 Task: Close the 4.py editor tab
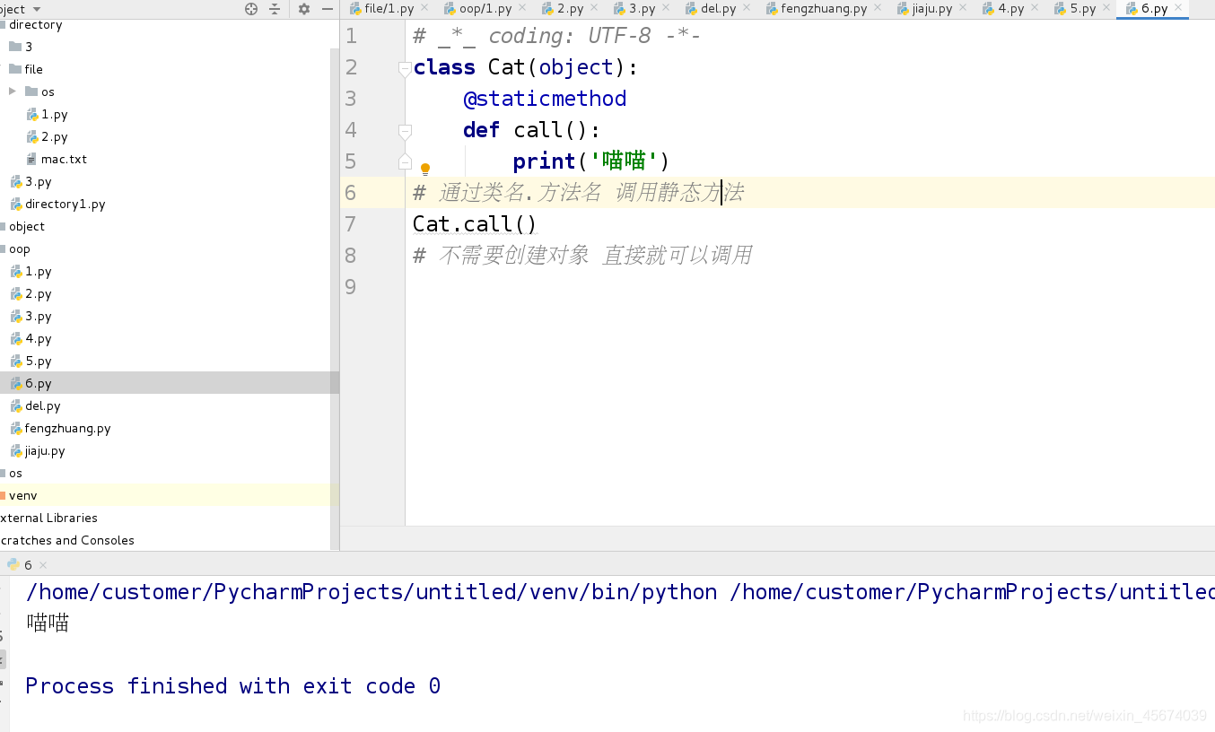click(1034, 8)
